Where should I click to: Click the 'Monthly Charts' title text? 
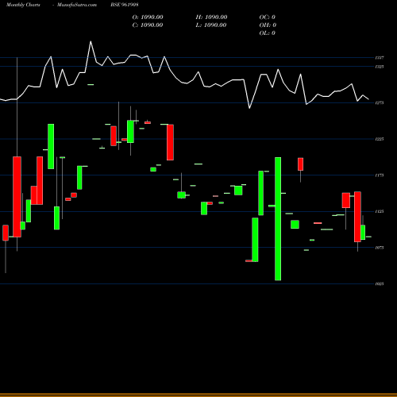pos(23,5)
